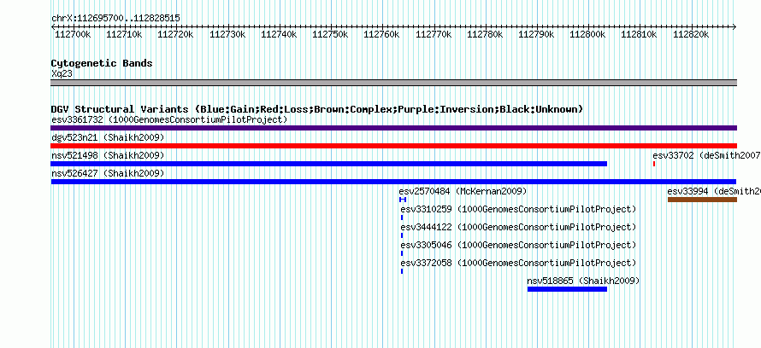Screen dimensions: 761x348
Task: Click the chrX:112695700..112828515 region label
Action: (x=115, y=18)
